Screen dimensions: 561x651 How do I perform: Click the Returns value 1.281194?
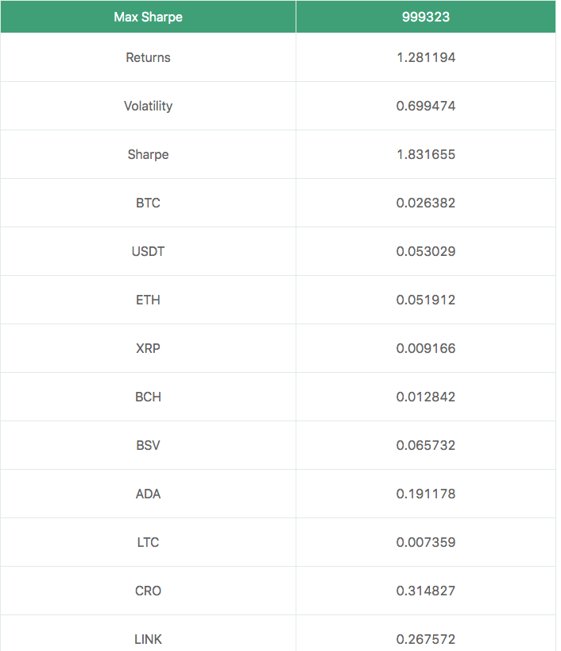[426, 57]
